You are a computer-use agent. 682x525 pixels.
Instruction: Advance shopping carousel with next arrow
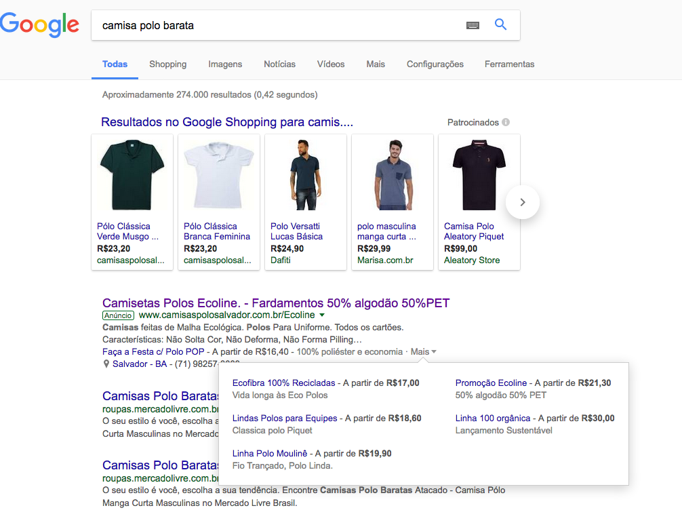pos(523,202)
